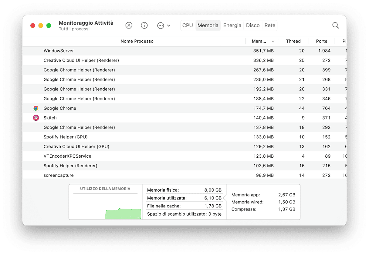This screenshot has height=255, width=369.
Task: Select the Skitch app icon
Action: coord(36,118)
